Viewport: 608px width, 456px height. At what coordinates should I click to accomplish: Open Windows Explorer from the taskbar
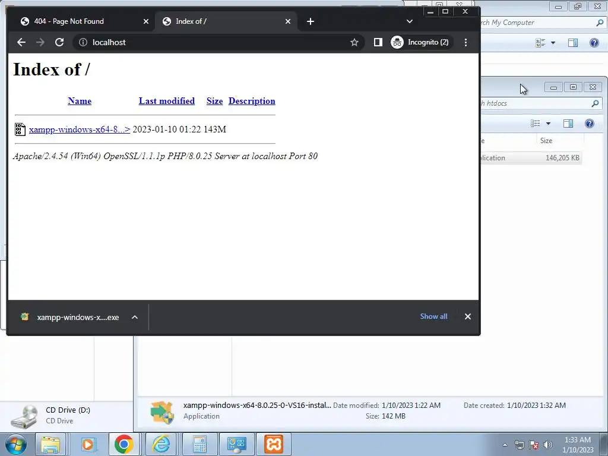pyautogui.click(x=50, y=444)
